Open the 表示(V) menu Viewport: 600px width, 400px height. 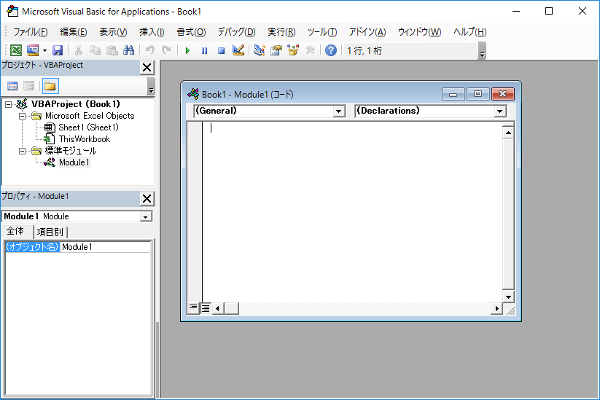pyautogui.click(x=113, y=32)
